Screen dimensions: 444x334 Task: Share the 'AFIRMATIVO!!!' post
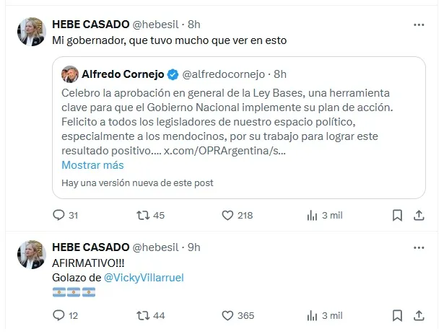(419, 315)
